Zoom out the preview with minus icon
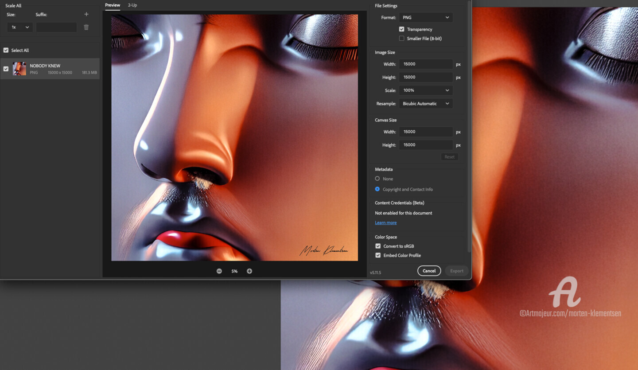Viewport: 638px width, 370px height. point(219,271)
